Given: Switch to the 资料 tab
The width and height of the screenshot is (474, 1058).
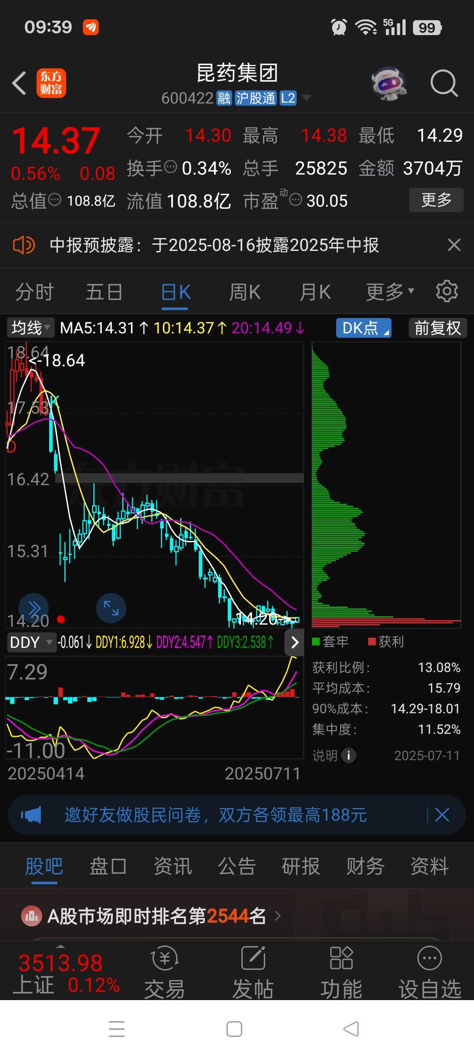Looking at the screenshot, I should click(429, 866).
